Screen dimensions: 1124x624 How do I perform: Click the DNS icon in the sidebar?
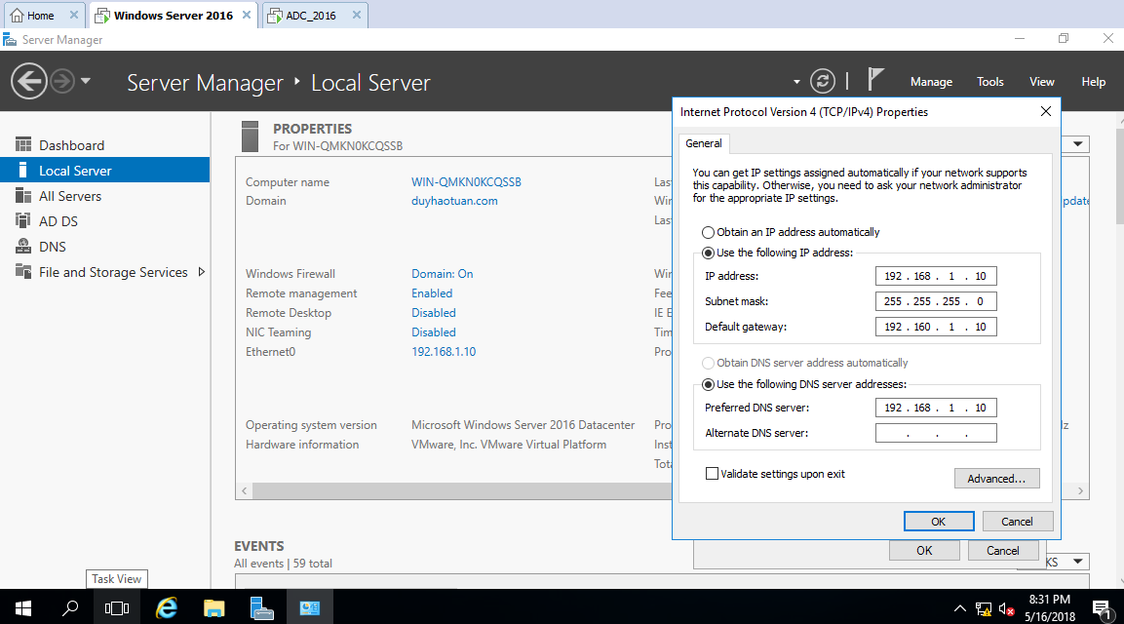tap(23, 247)
